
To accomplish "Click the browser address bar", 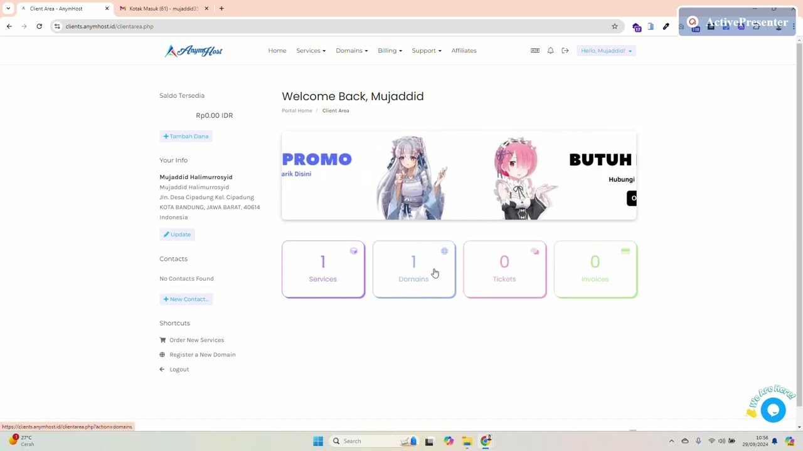I will [332, 26].
